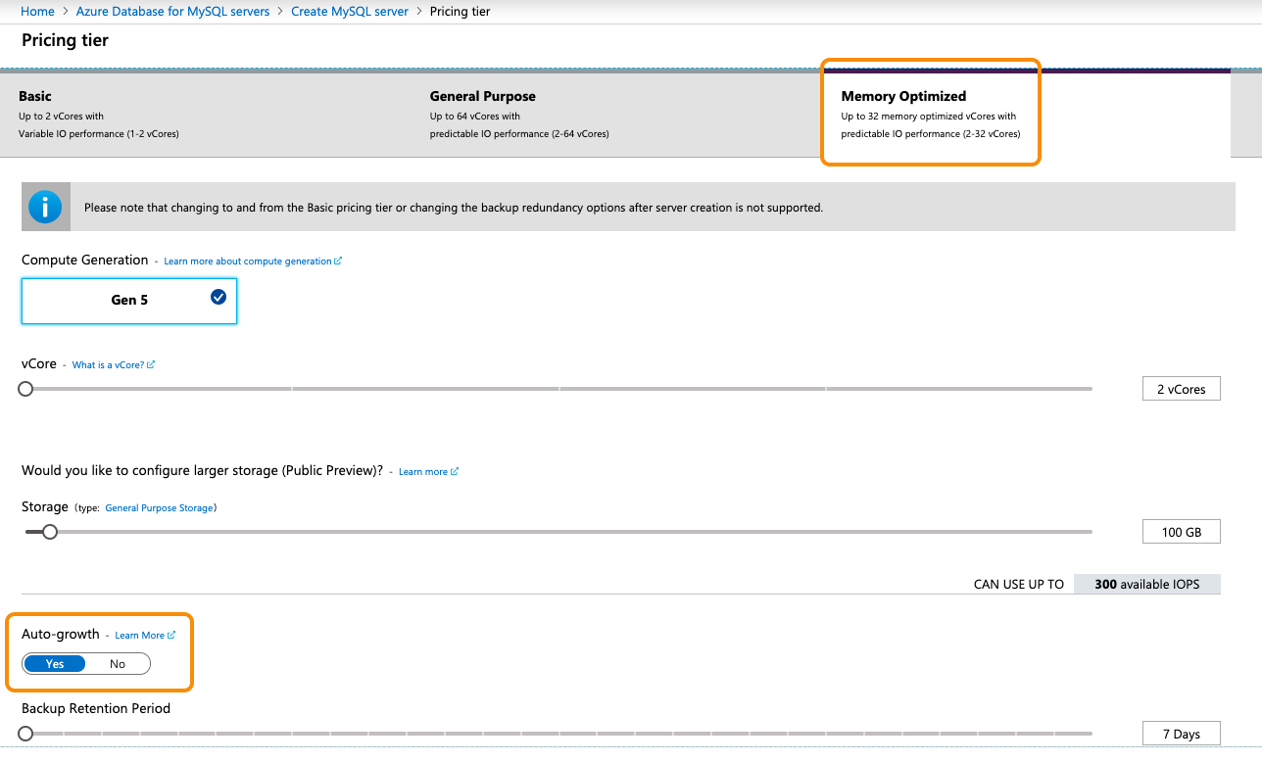Click the Backup Retention Period label

(96, 708)
